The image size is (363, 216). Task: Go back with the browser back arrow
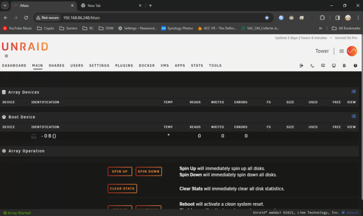coord(5,18)
